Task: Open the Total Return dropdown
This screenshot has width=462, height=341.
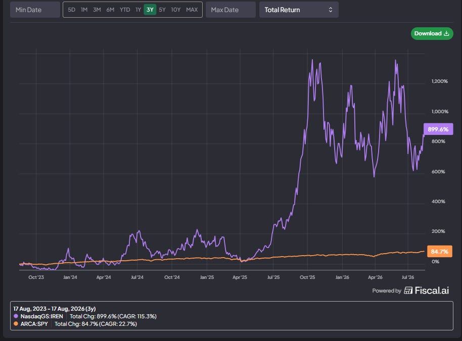Action: 299,10
